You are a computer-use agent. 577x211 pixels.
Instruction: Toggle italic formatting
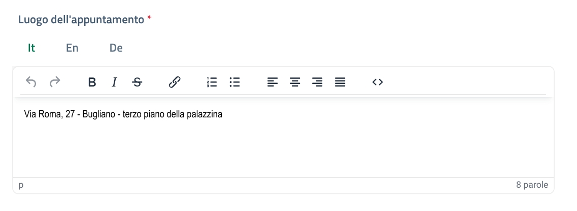coord(114,82)
